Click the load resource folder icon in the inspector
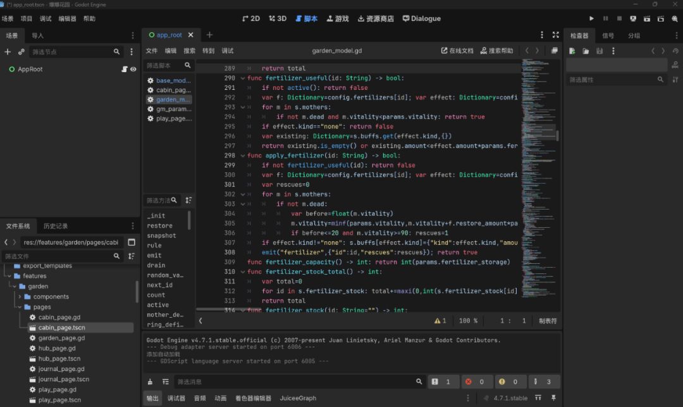Viewport: 683px width, 407px height. pos(586,51)
